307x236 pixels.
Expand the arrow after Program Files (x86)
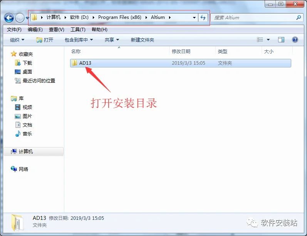(x=146, y=17)
